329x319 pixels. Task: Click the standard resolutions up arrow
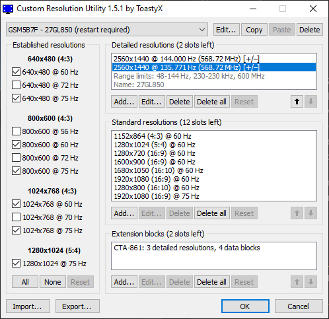point(297,213)
